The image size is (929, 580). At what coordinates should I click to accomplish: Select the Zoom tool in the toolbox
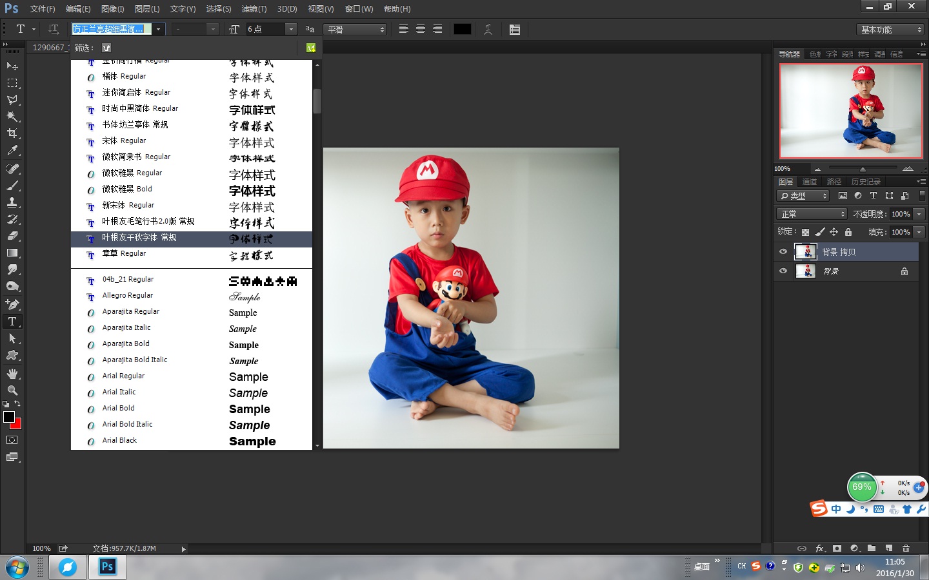(12, 391)
